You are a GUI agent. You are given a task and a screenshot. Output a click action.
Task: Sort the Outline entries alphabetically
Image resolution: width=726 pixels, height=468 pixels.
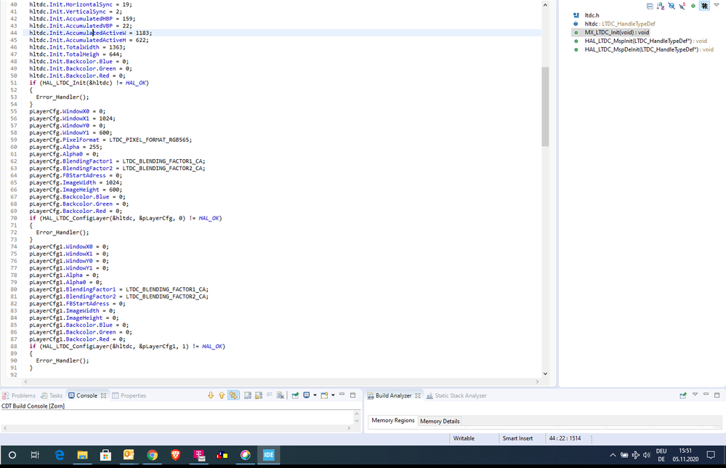(661, 6)
